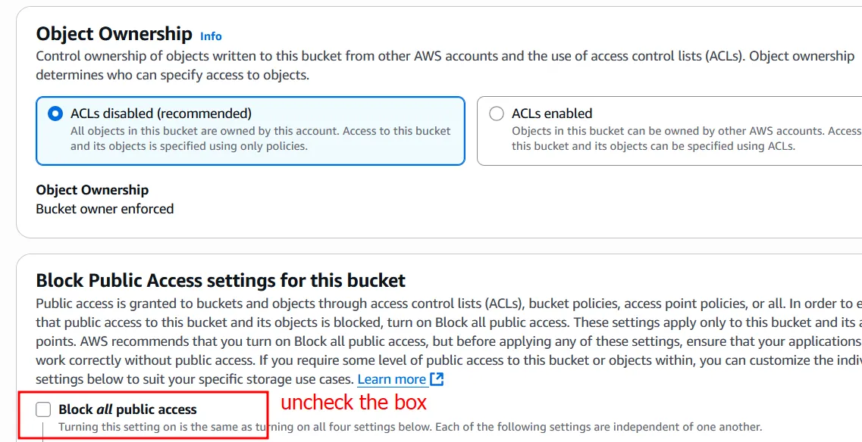Click the "Bucket owner enforced" value text
Viewport: 862px width, 442px height.
(x=105, y=209)
